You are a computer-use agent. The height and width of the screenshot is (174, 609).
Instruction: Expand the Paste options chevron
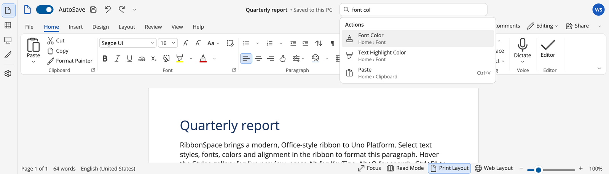click(33, 62)
